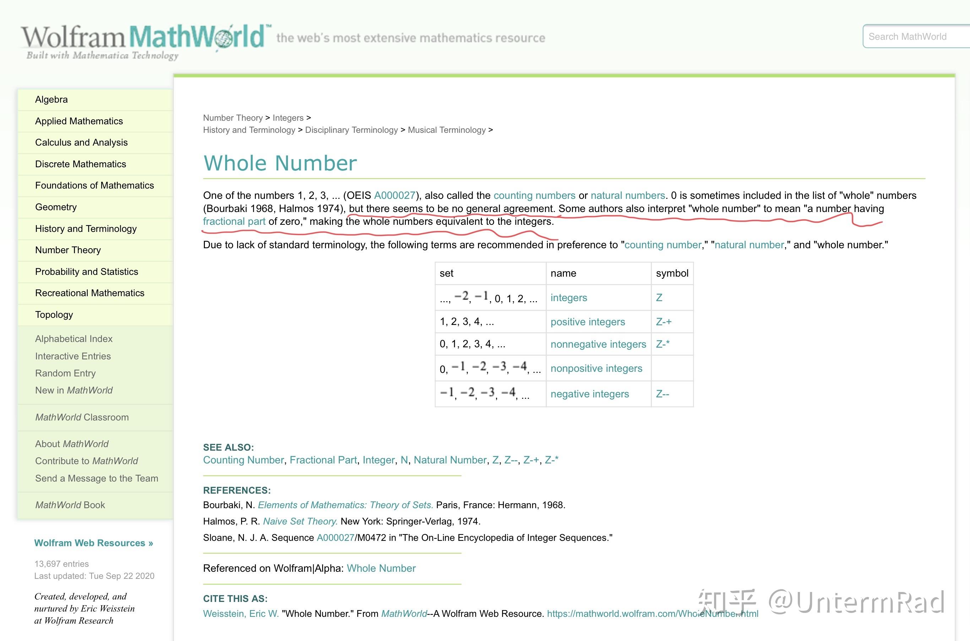The width and height of the screenshot is (970, 641).
Task: Open Naive Set Theory reference
Action: [x=300, y=521]
